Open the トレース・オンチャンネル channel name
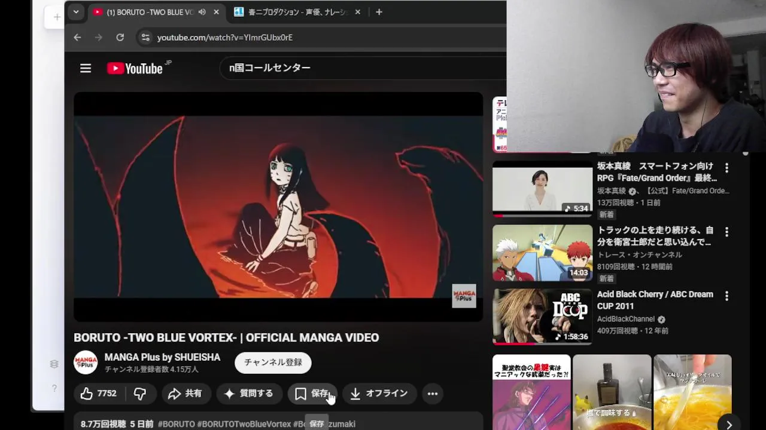This screenshot has width=766, height=430. (640, 255)
